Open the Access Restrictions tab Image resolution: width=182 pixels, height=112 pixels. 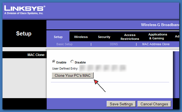click(130, 37)
